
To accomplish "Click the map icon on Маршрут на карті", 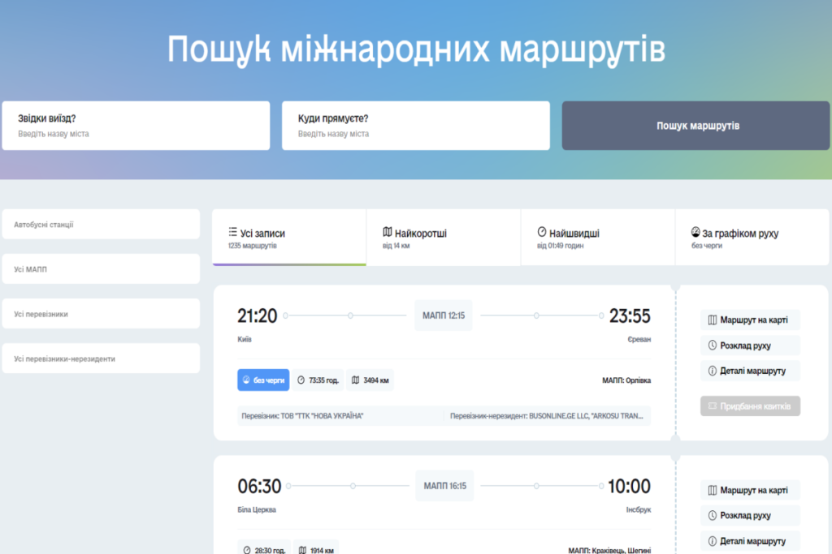I will point(711,320).
